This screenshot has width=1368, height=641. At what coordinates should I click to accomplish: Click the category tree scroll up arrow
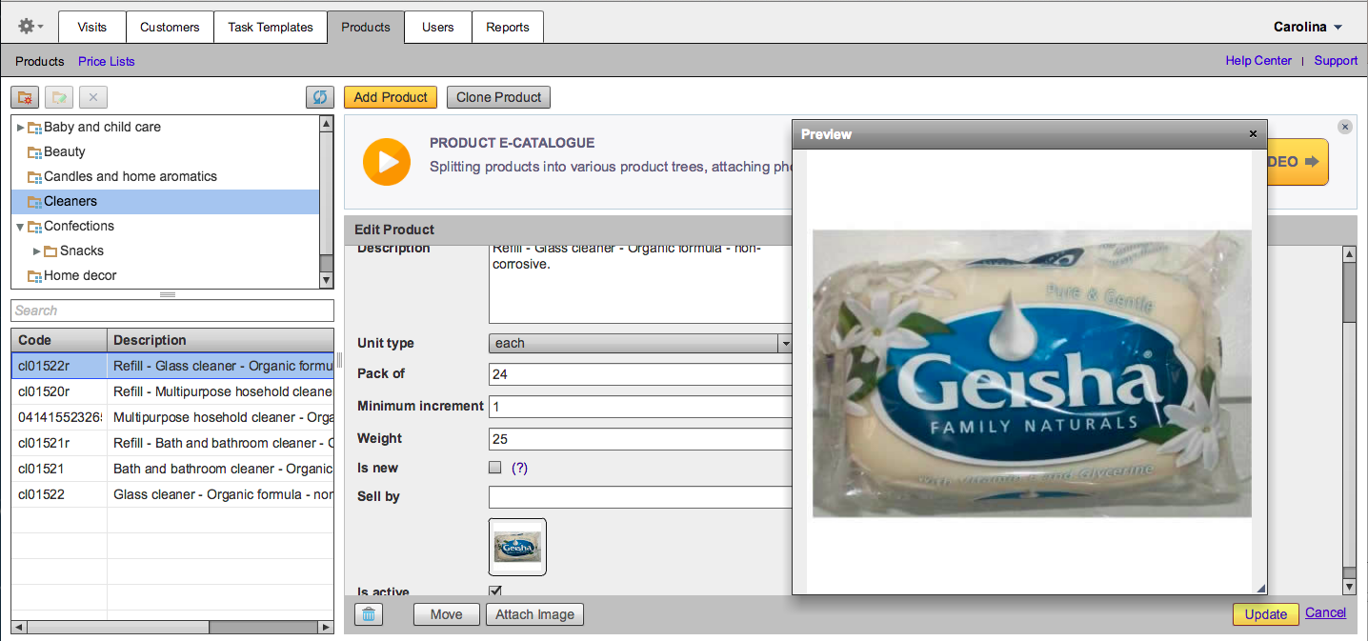[327, 124]
